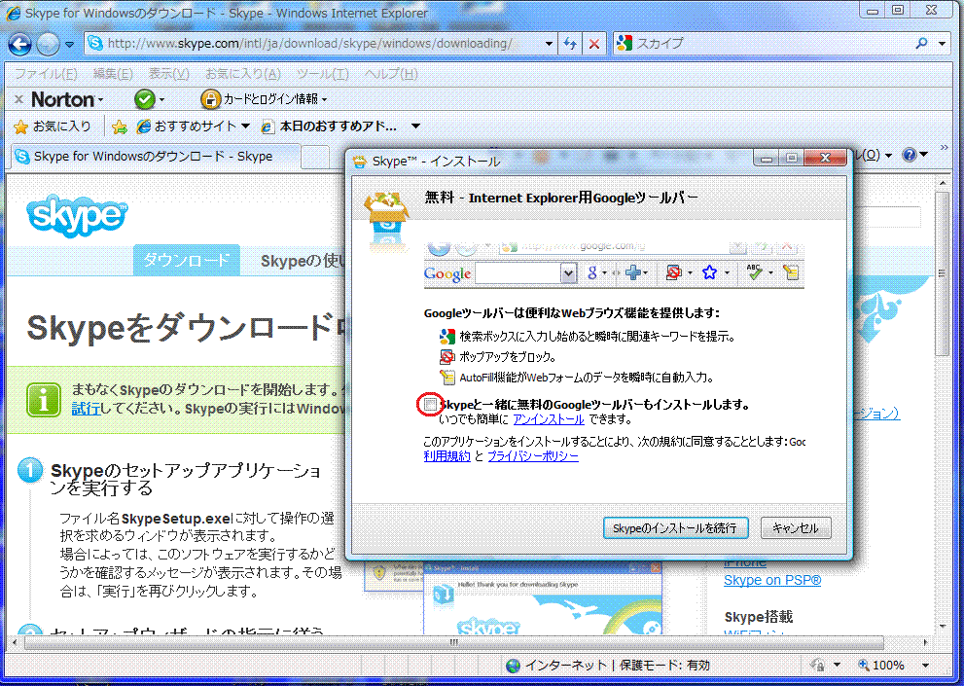Open the おすすめサイト dropdown on favorites bar

[193, 126]
